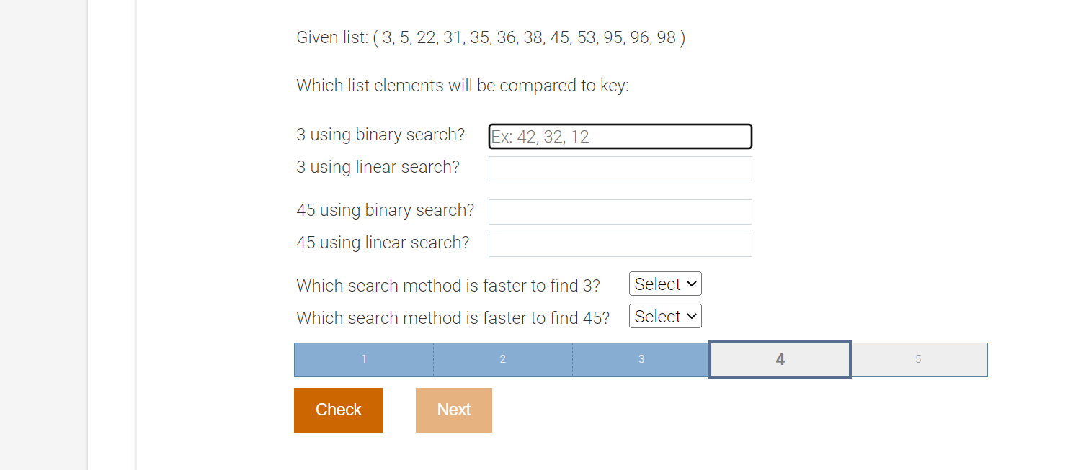Click the input field for 45 using linear search
Viewport: 1073px width, 470px height.
[620, 243]
